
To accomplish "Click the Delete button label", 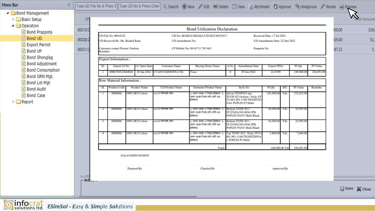I will [224, 6].
